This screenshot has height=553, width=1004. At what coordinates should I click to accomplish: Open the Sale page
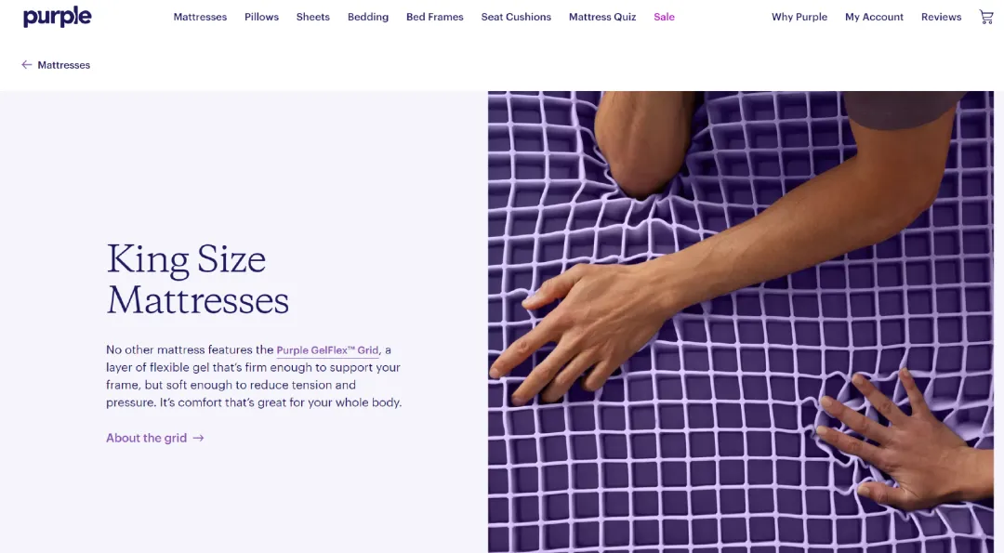coord(664,18)
